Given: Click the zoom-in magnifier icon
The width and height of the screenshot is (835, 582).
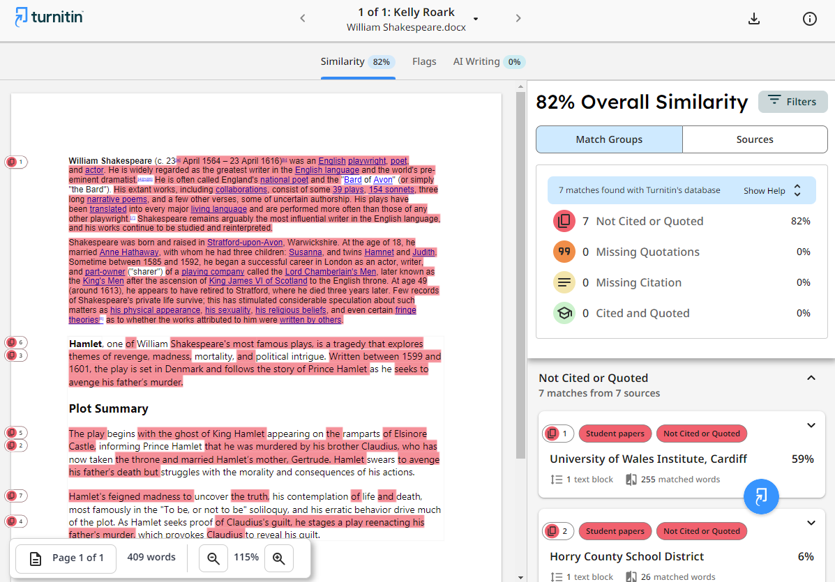Looking at the screenshot, I should tap(278, 558).
